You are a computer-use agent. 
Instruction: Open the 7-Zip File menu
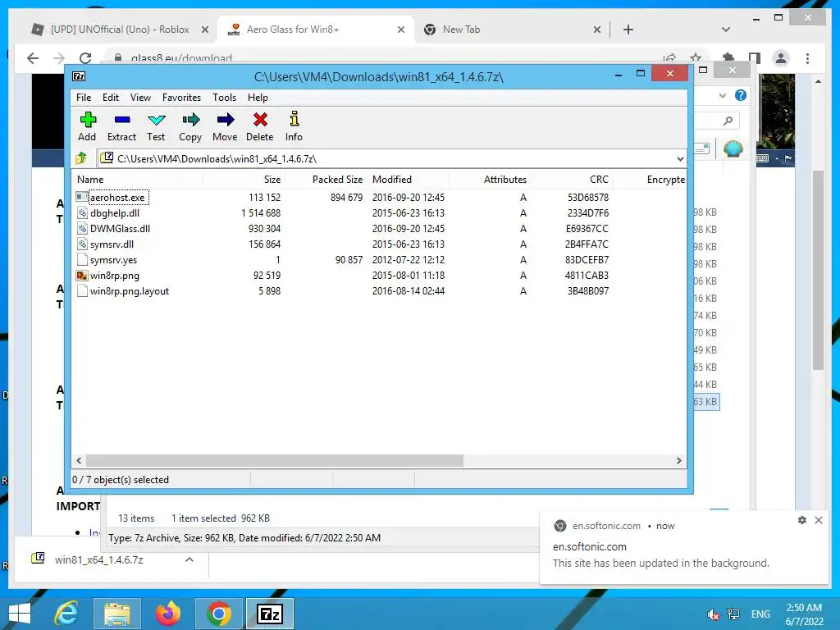[84, 98]
